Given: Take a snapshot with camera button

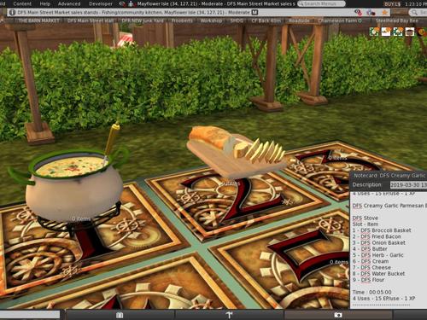Looking at the screenshot, I should [x=338, y=315].
